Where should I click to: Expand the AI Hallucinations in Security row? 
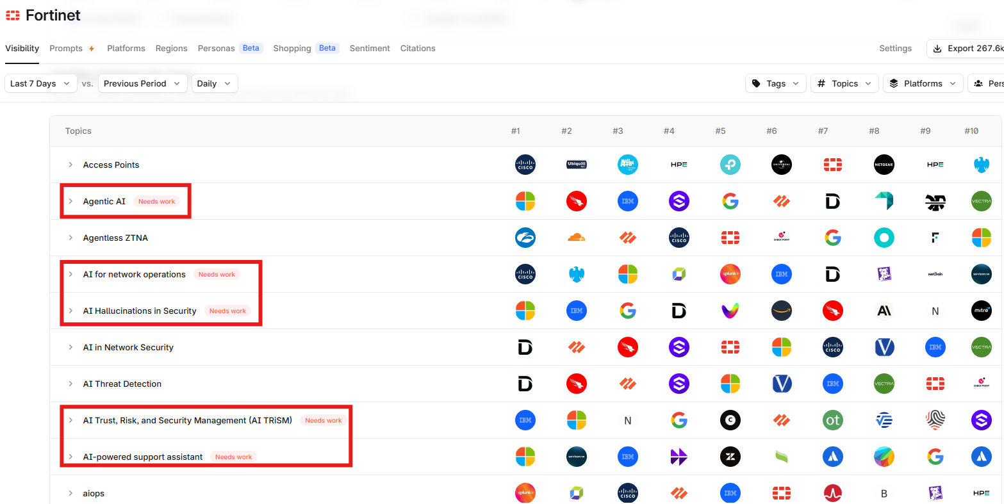[70, 311]
